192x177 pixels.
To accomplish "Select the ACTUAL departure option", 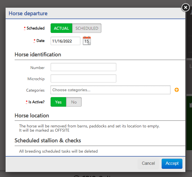I will 61,28.
